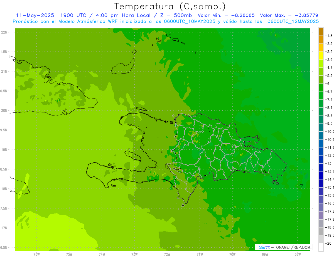Click the "75W" longitude label
The height and width of the screenshot is (258, 334).
[x=69, y=254]
